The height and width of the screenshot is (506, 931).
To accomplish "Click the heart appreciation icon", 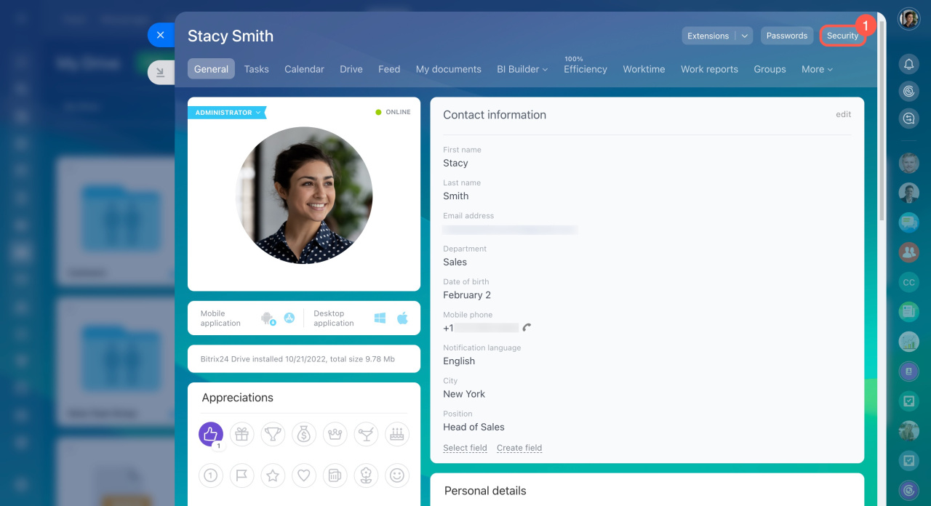I will [x=303, y=475].
